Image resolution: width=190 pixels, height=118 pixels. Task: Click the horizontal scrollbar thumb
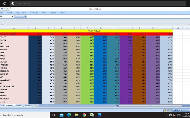click(151, 106)
